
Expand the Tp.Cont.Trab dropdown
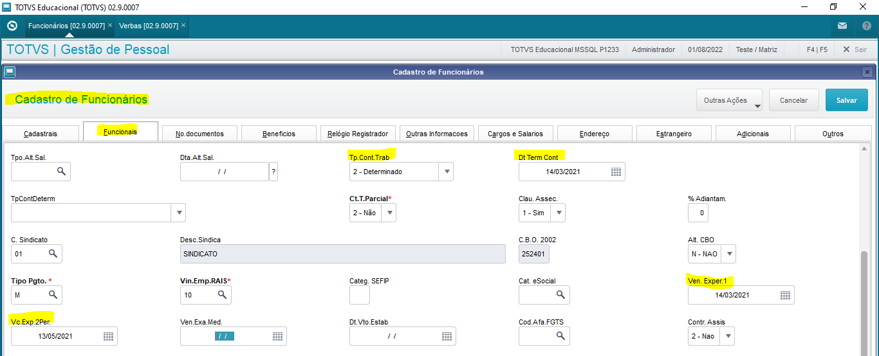pos(447,172)
